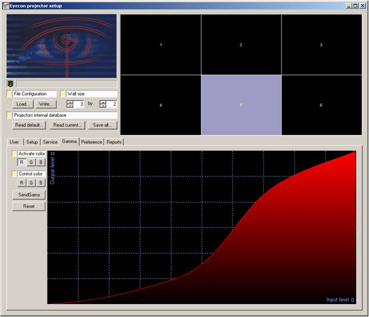
Task: Toggle Activate color G button
Action: pos(31,162)
